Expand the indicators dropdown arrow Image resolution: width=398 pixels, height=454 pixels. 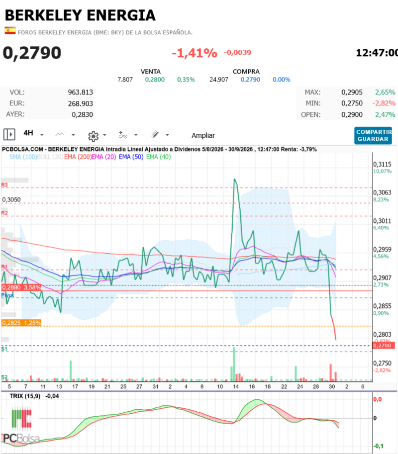click(x=136, y=135)
